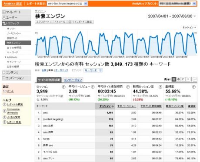
Task: Select 全ての参照元 in the sidebar
Action: coord(14,48)
